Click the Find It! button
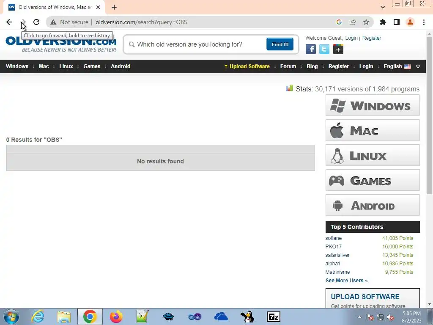The image size is (433, 325). (280, 44)
